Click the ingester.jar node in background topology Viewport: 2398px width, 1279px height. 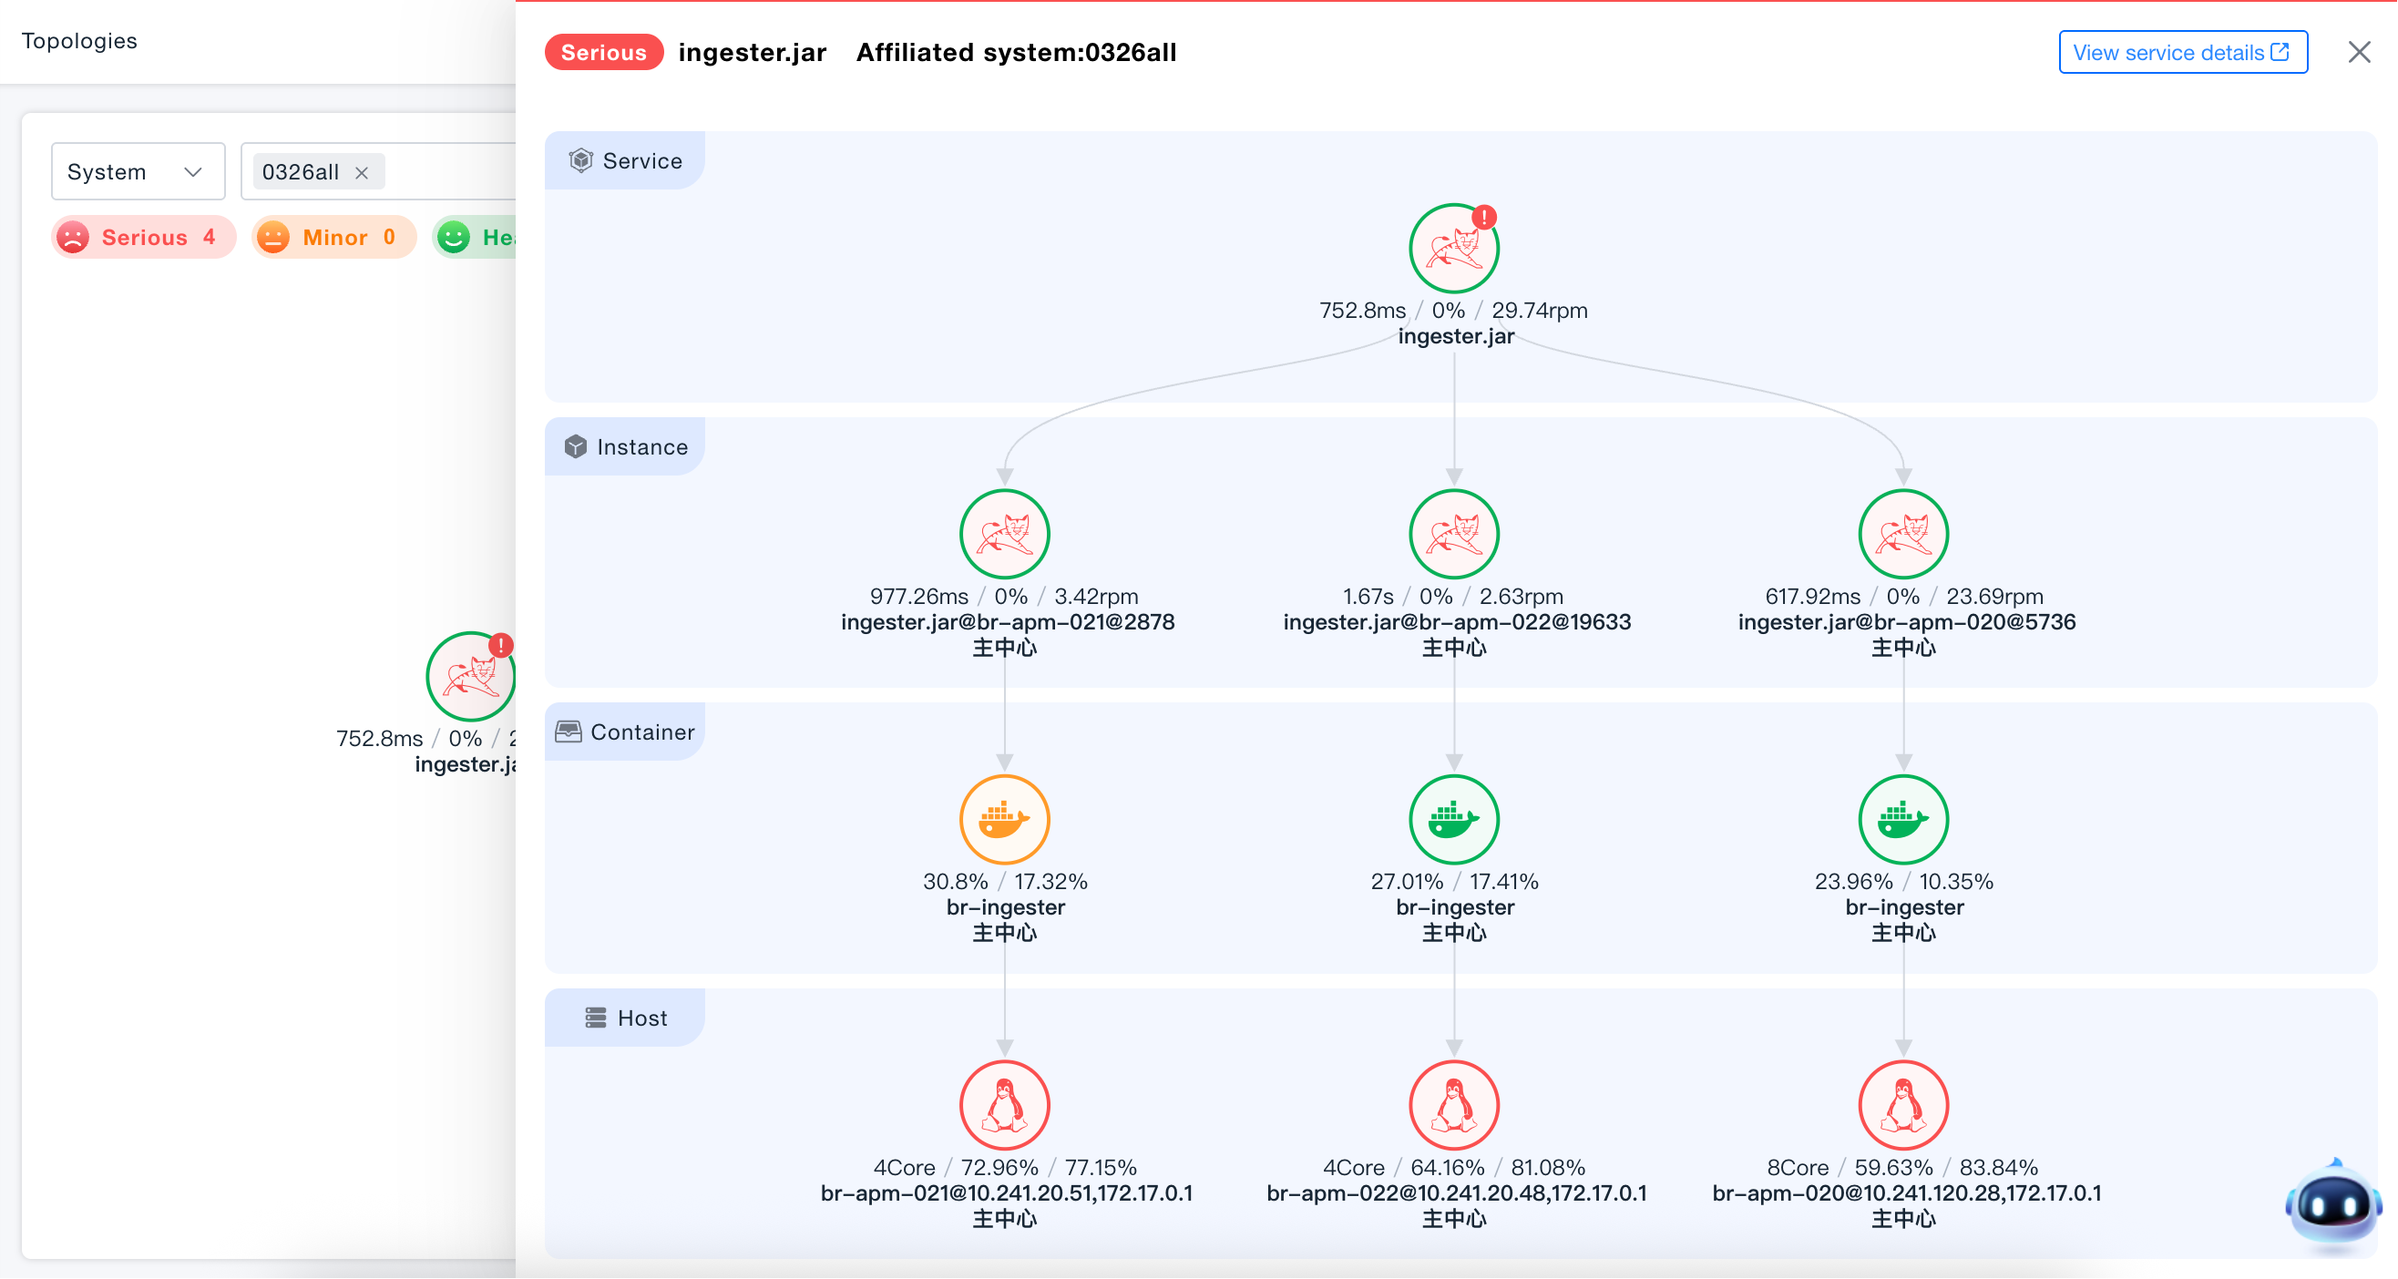pos(471,677)
